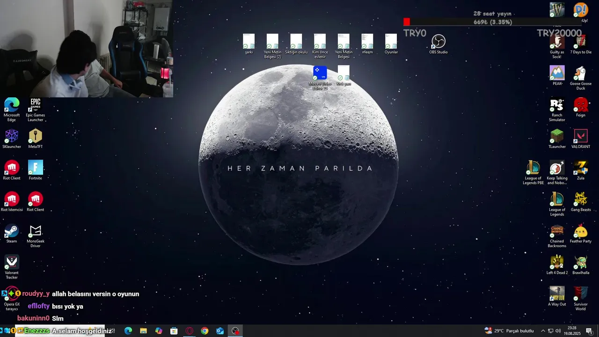Show hidden system tray icons
Image resolution: width=599 pixels, height=337 pixels.
coord(543,331)
